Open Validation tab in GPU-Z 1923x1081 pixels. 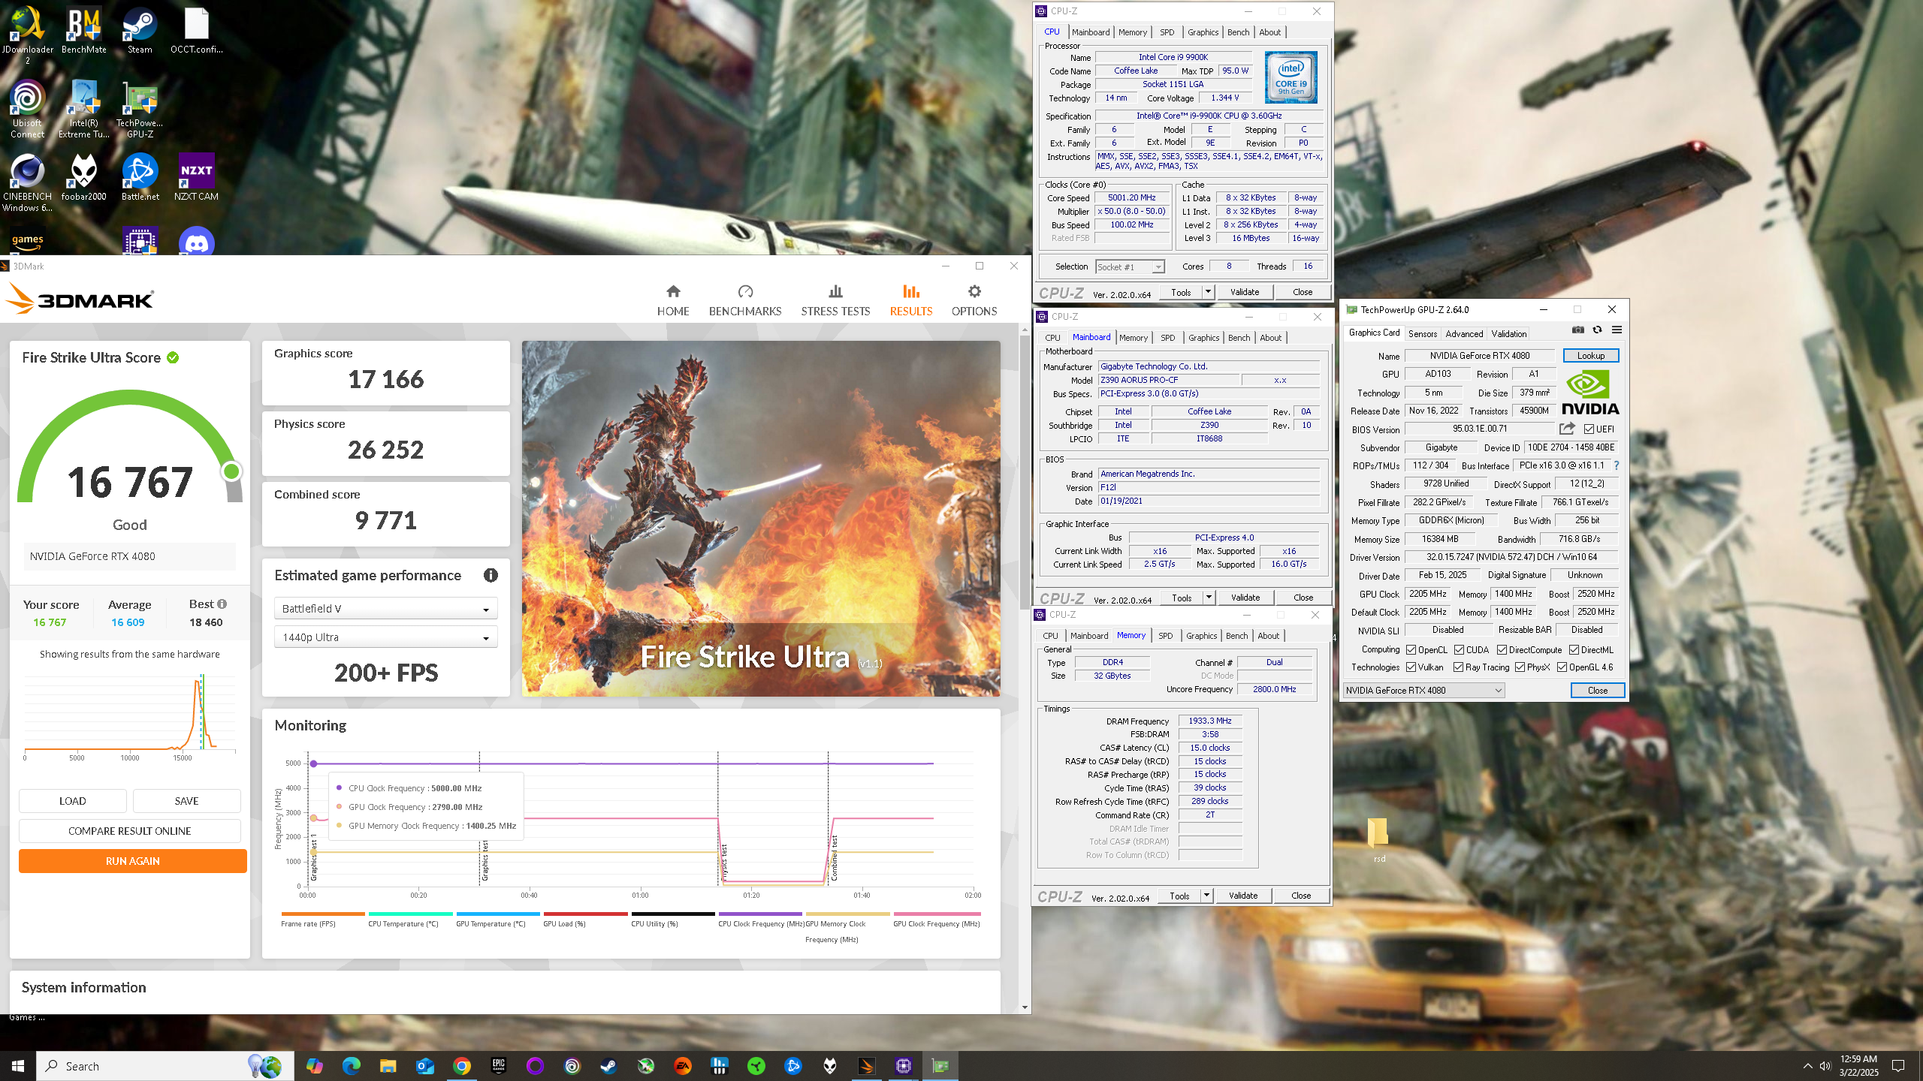click(1509, 334)
